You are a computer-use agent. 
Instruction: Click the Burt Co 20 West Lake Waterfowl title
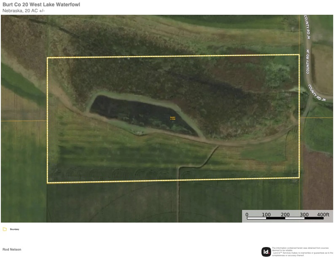point(41,5)
